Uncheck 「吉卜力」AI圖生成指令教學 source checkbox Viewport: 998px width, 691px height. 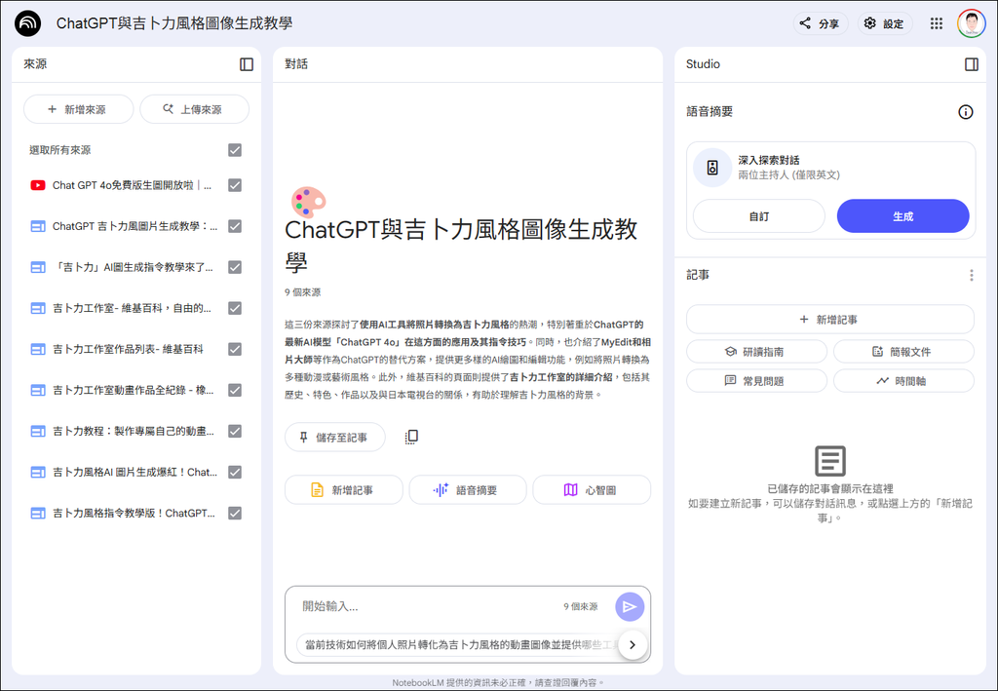point(235,267)
